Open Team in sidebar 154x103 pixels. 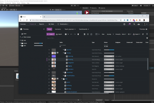point(24,34)
